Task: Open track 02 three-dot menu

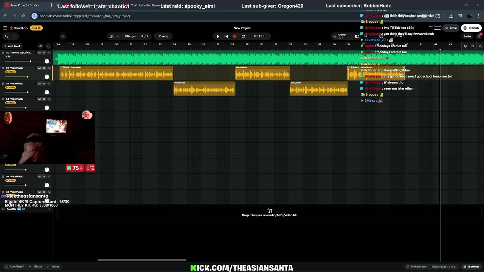Action: point(35,68)
